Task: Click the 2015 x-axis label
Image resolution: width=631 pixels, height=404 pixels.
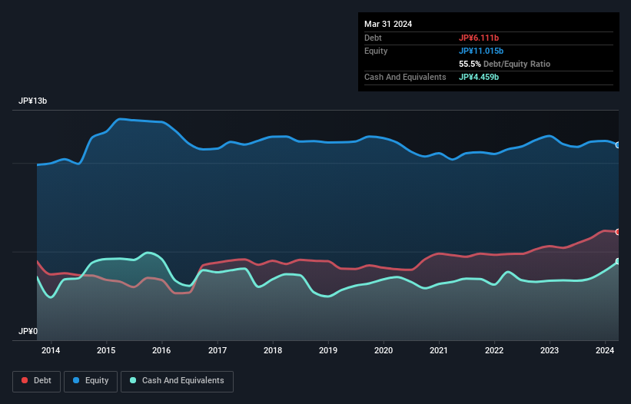Action: [106, 350]
